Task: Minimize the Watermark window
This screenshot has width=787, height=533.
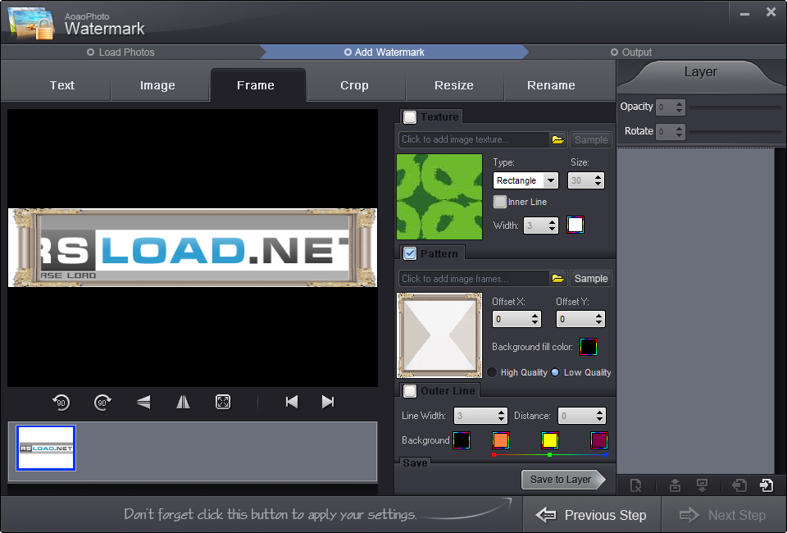Action: click(x=745, y=14)
